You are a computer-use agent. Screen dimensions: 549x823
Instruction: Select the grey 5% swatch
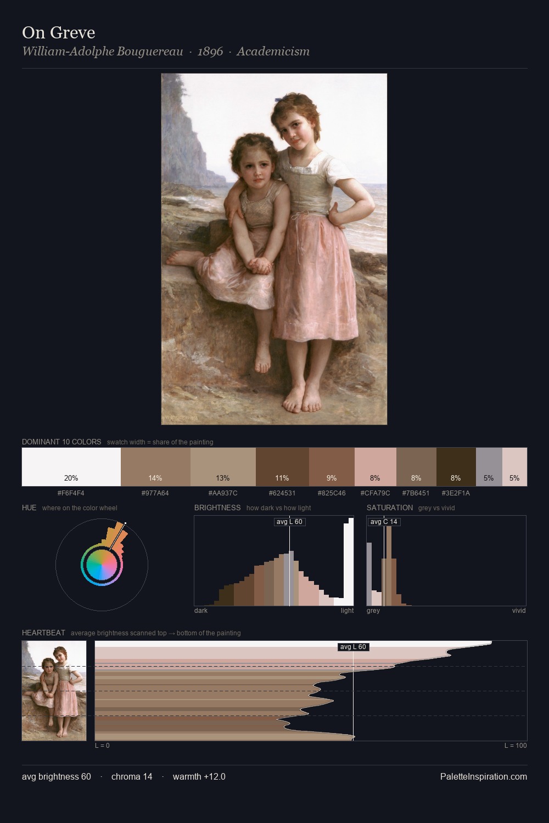[489, 467]
